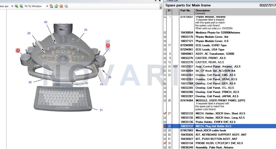Select callout 30 in the diagram

pos(30,82)
